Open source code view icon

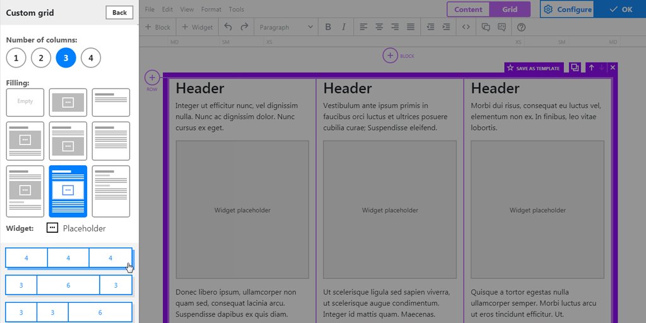[x=466, y=27]
